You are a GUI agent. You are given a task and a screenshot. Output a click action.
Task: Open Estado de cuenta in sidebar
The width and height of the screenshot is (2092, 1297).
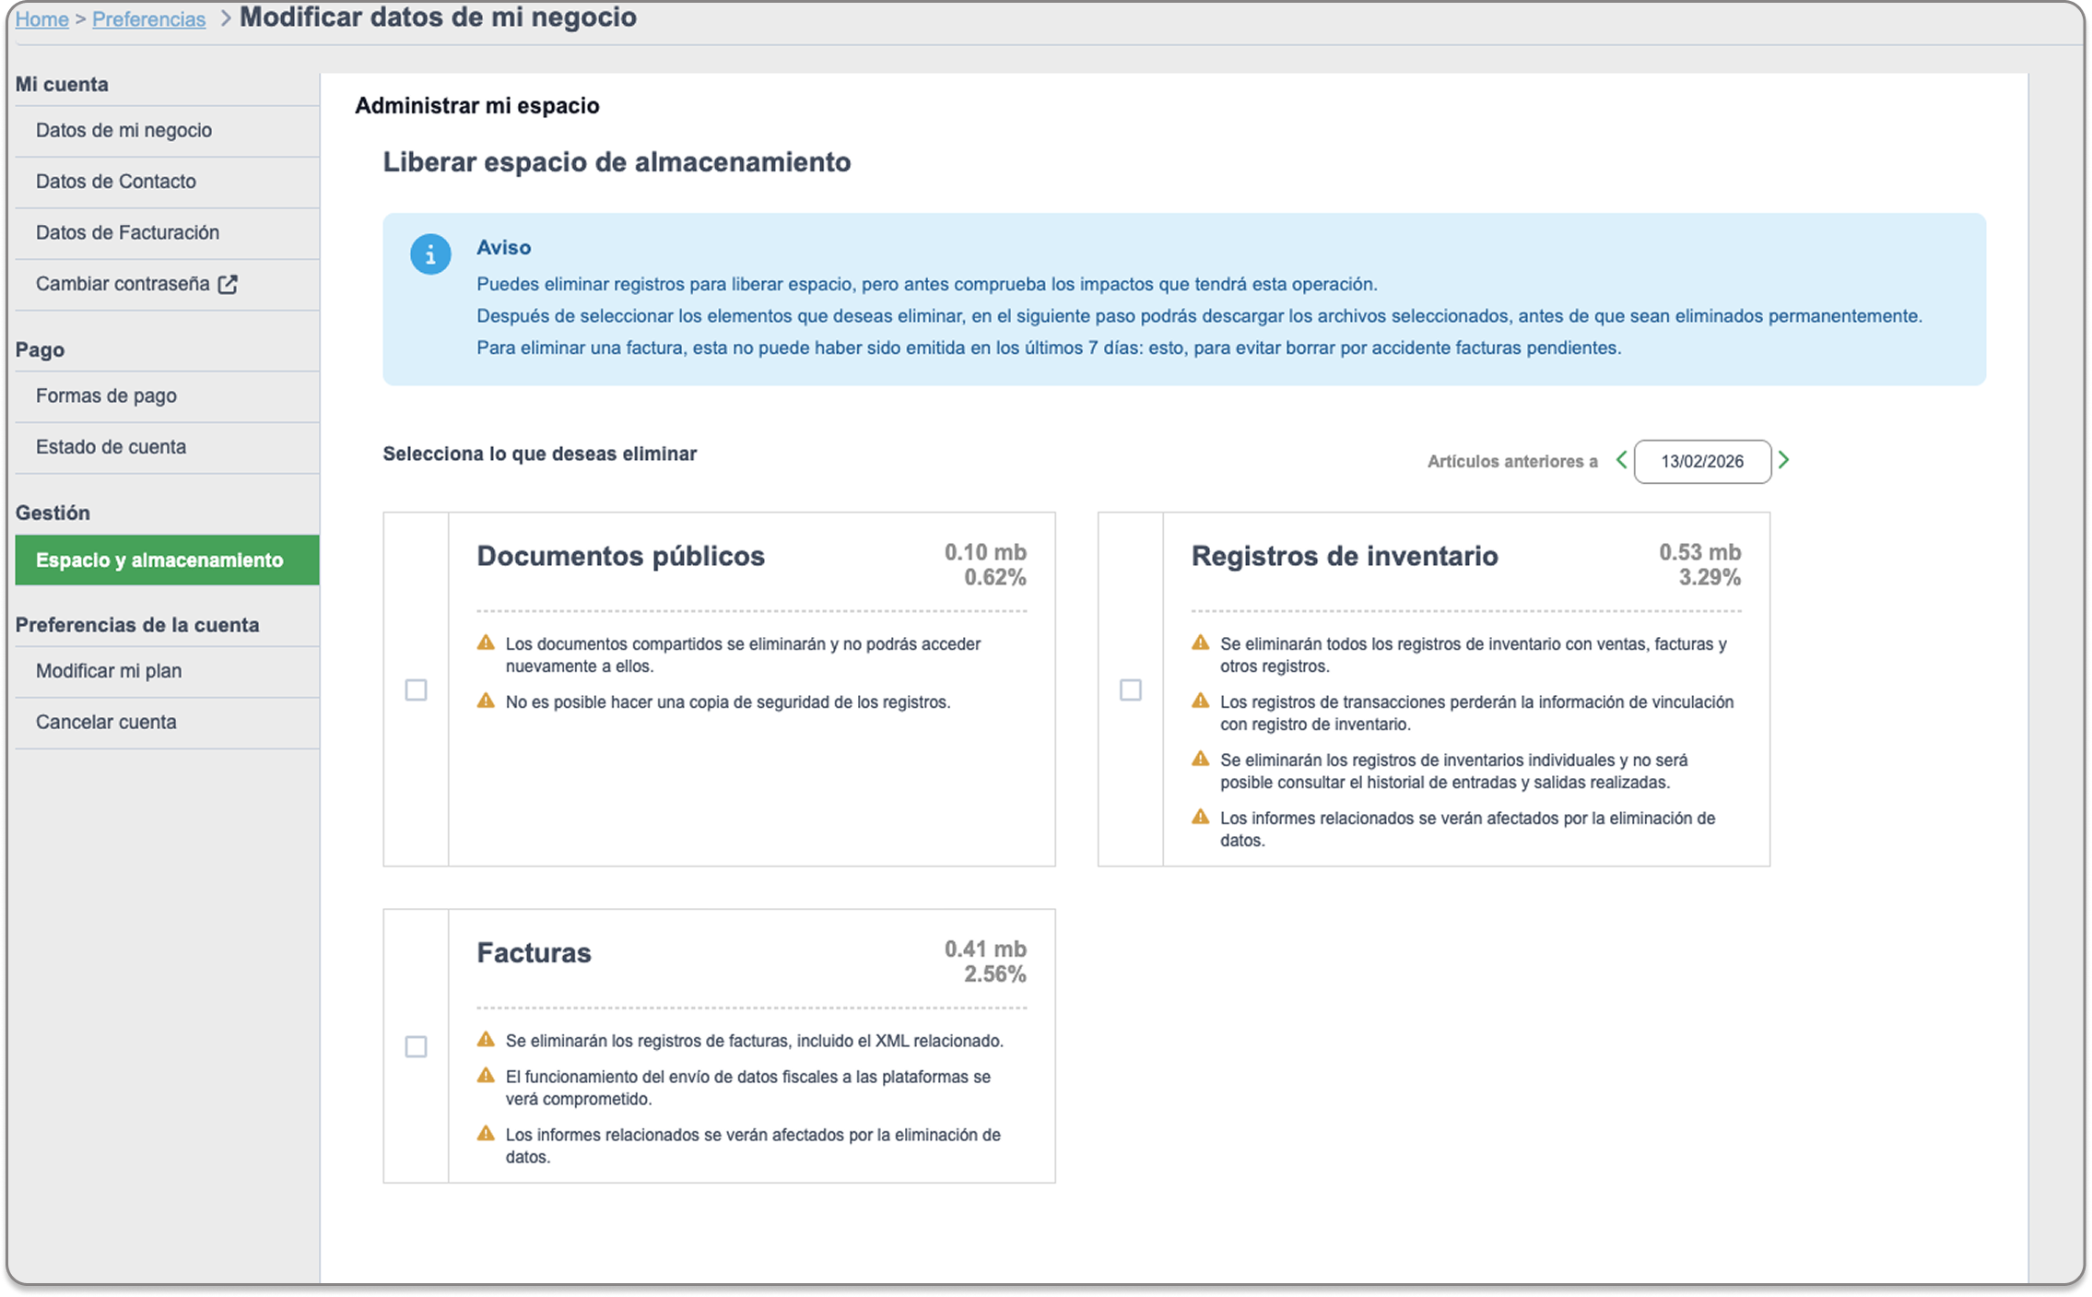click(x=167, y=447)
